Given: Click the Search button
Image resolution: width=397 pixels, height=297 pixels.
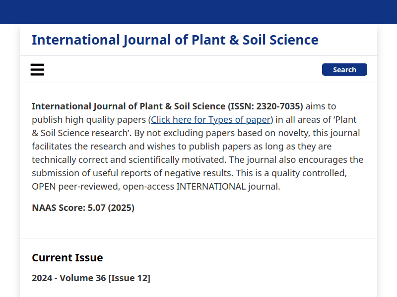Looking at the screenshot, I should [x=344, y=70].
